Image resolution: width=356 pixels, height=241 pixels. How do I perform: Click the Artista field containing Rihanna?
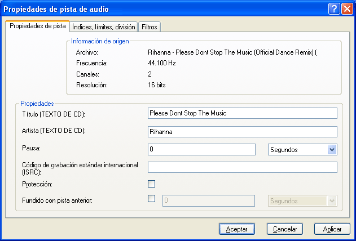tap(242, 132)
